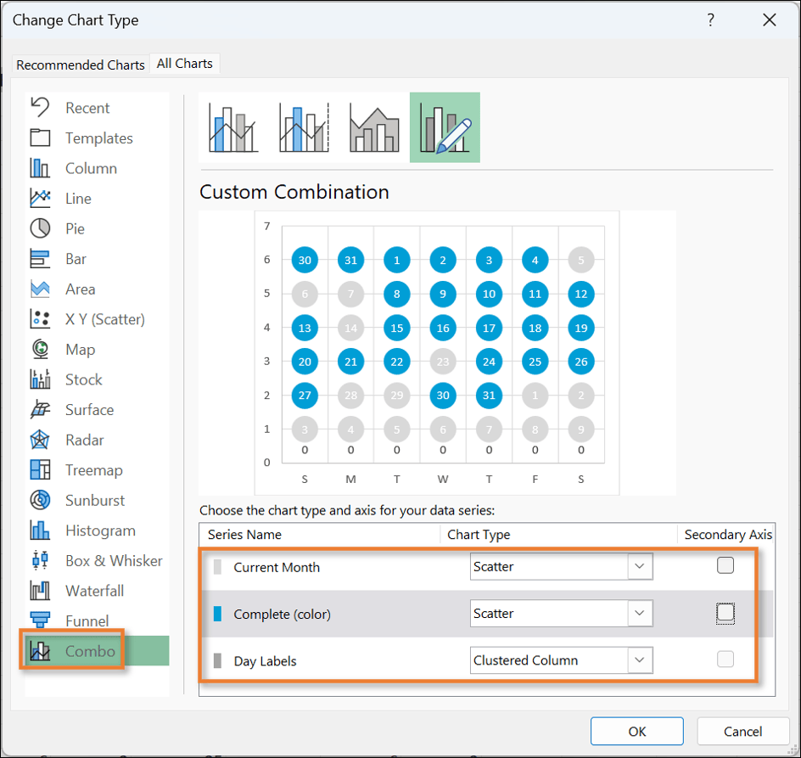Click the Complete (color) series name
This screenshot has width=801, height=758.
click(x=282, y=615)
